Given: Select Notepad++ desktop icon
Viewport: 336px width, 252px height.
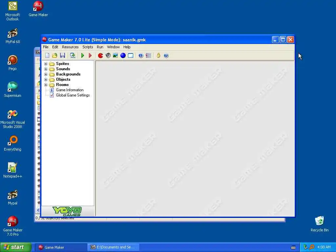Looking at the screenshot, I should tap(12, 170).
